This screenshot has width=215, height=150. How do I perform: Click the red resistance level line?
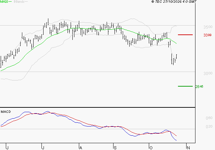[x=185, y=35]
